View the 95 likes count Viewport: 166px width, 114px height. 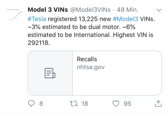(x=127, y=104)
